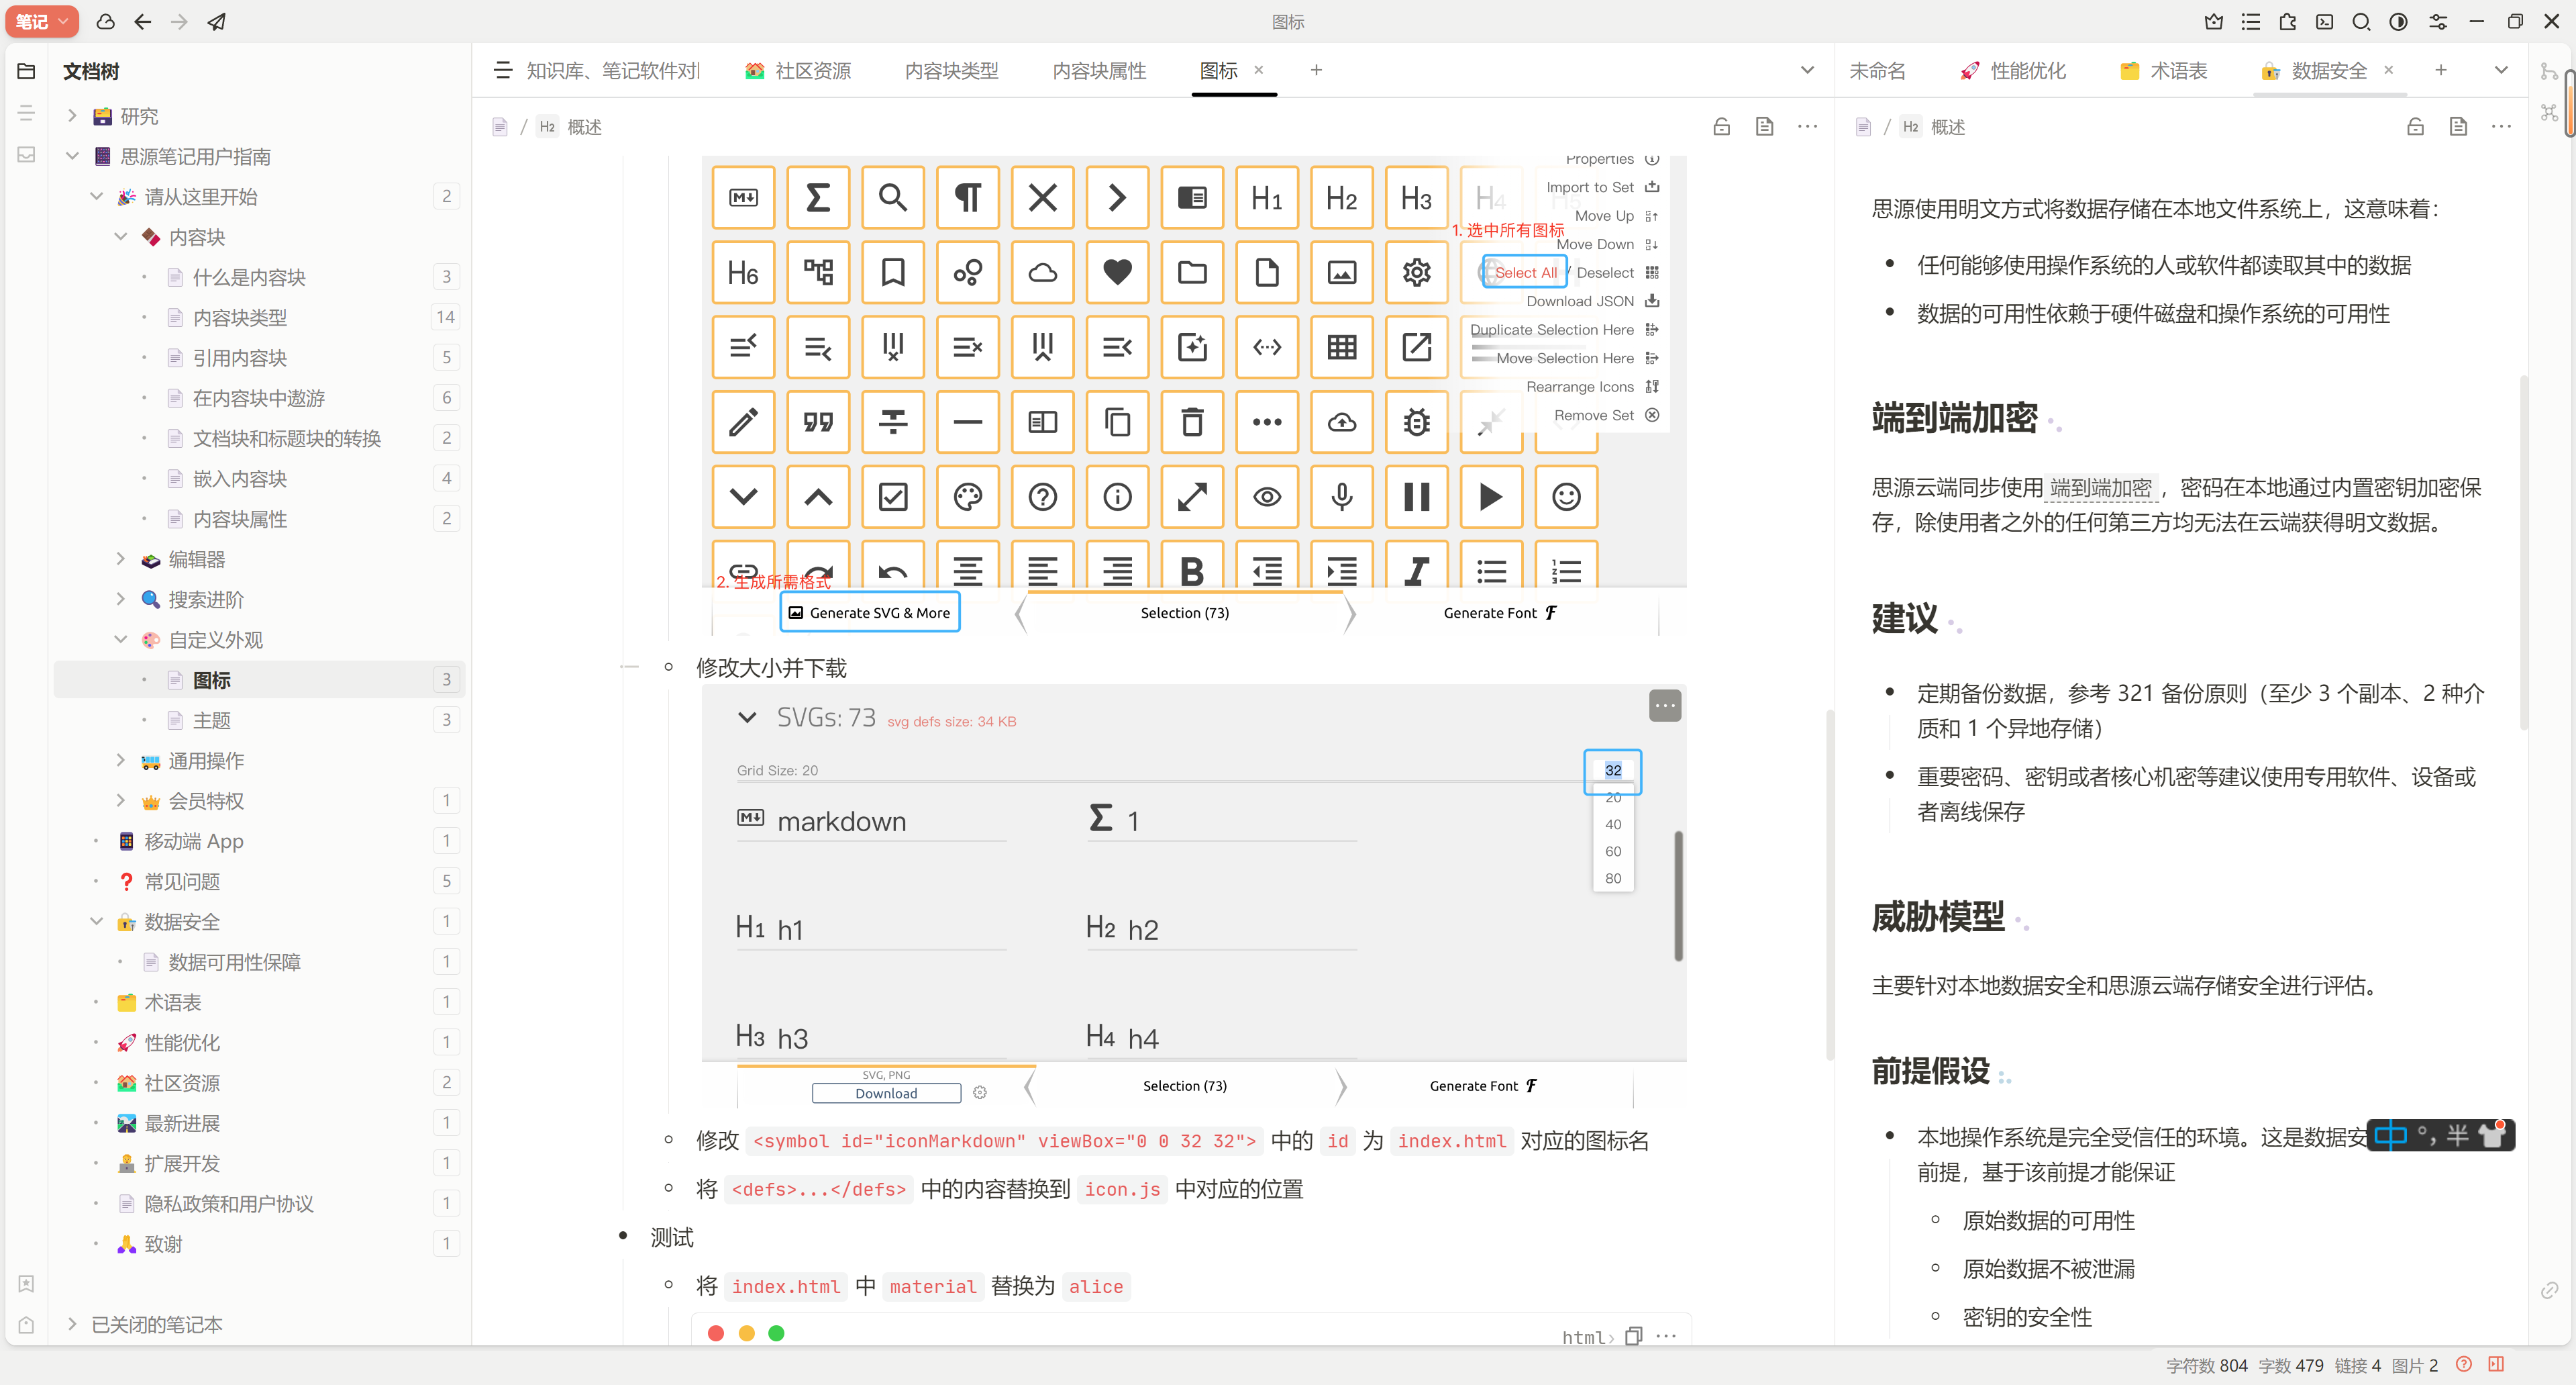Open the global graph icon in the right dock
2576x1385 pixels.
pyautogui.click(x=2549, y=112)
